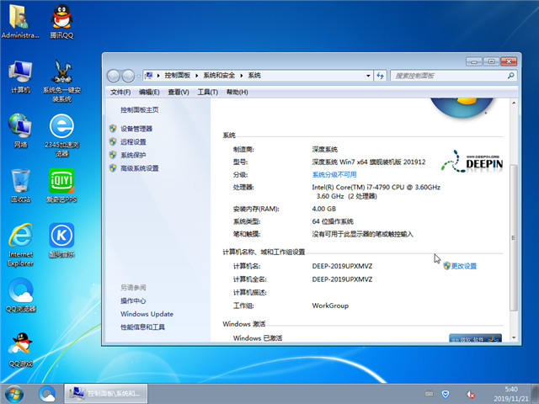Click the Back navigation arrow button
This screenshot has width=539, height=404.
click(x=114, y=76)
